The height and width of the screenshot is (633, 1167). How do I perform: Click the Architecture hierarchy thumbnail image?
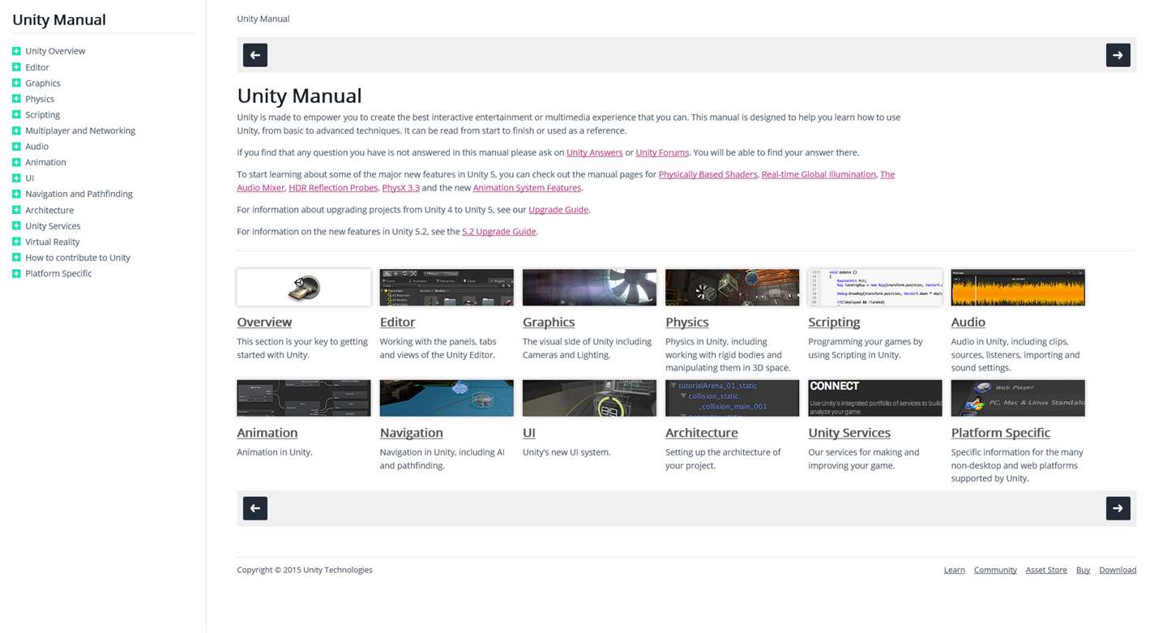(x=732, y=398)
